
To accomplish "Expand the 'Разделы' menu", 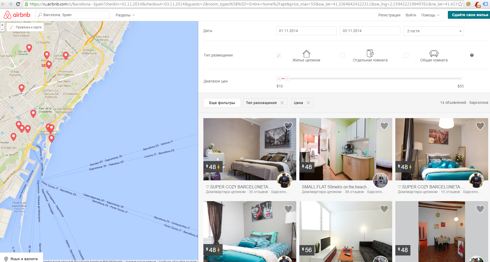I will 125,15.
